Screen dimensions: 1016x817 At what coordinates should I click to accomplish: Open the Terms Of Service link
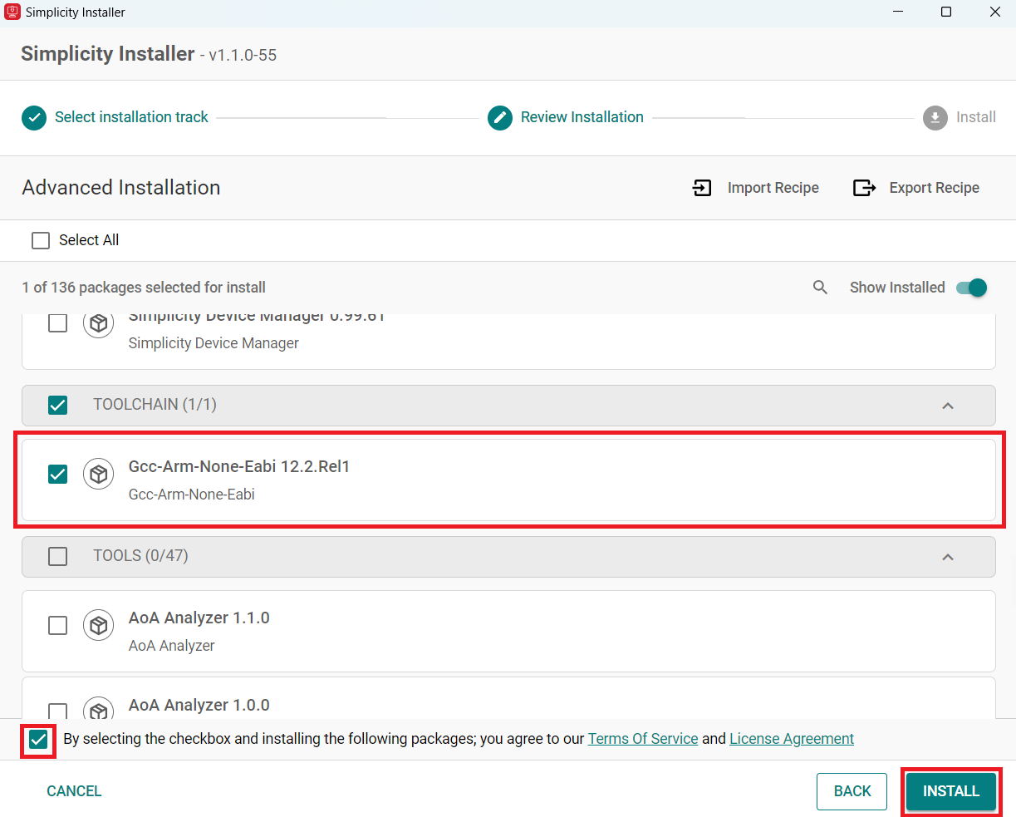pos(643,738)
